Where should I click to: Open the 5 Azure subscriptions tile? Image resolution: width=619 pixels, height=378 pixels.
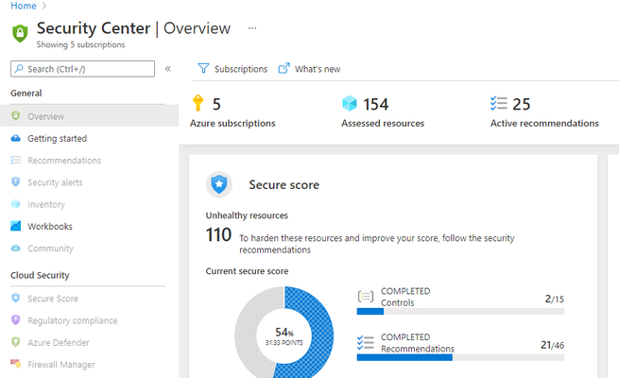pos(232,112)
